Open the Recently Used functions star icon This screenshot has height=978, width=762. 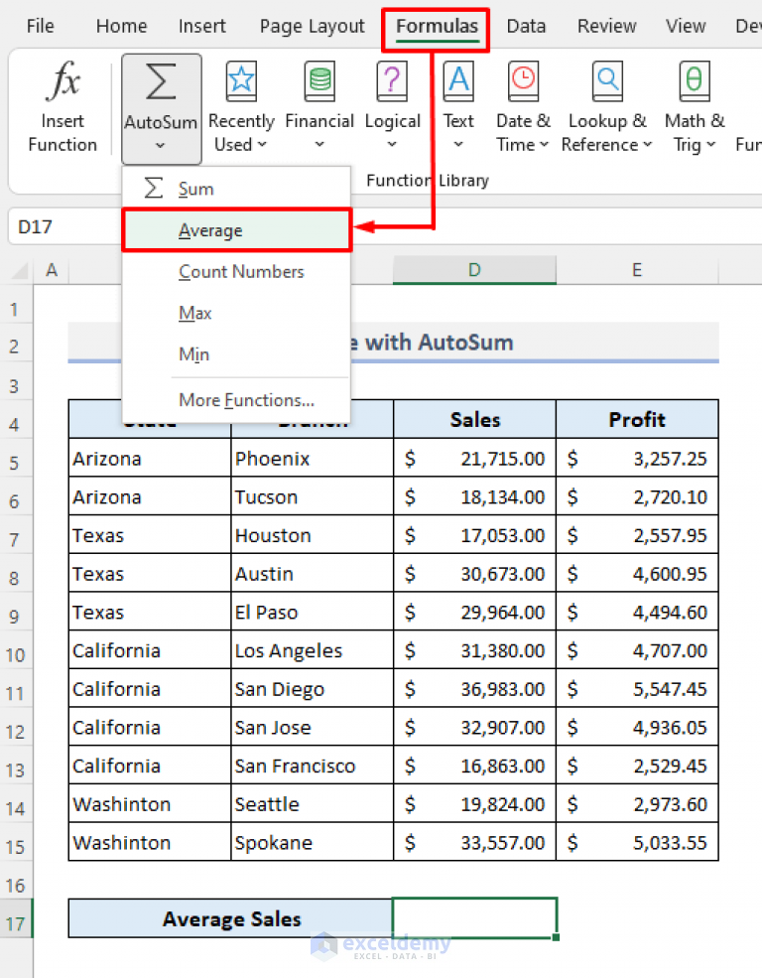(241, 81)
